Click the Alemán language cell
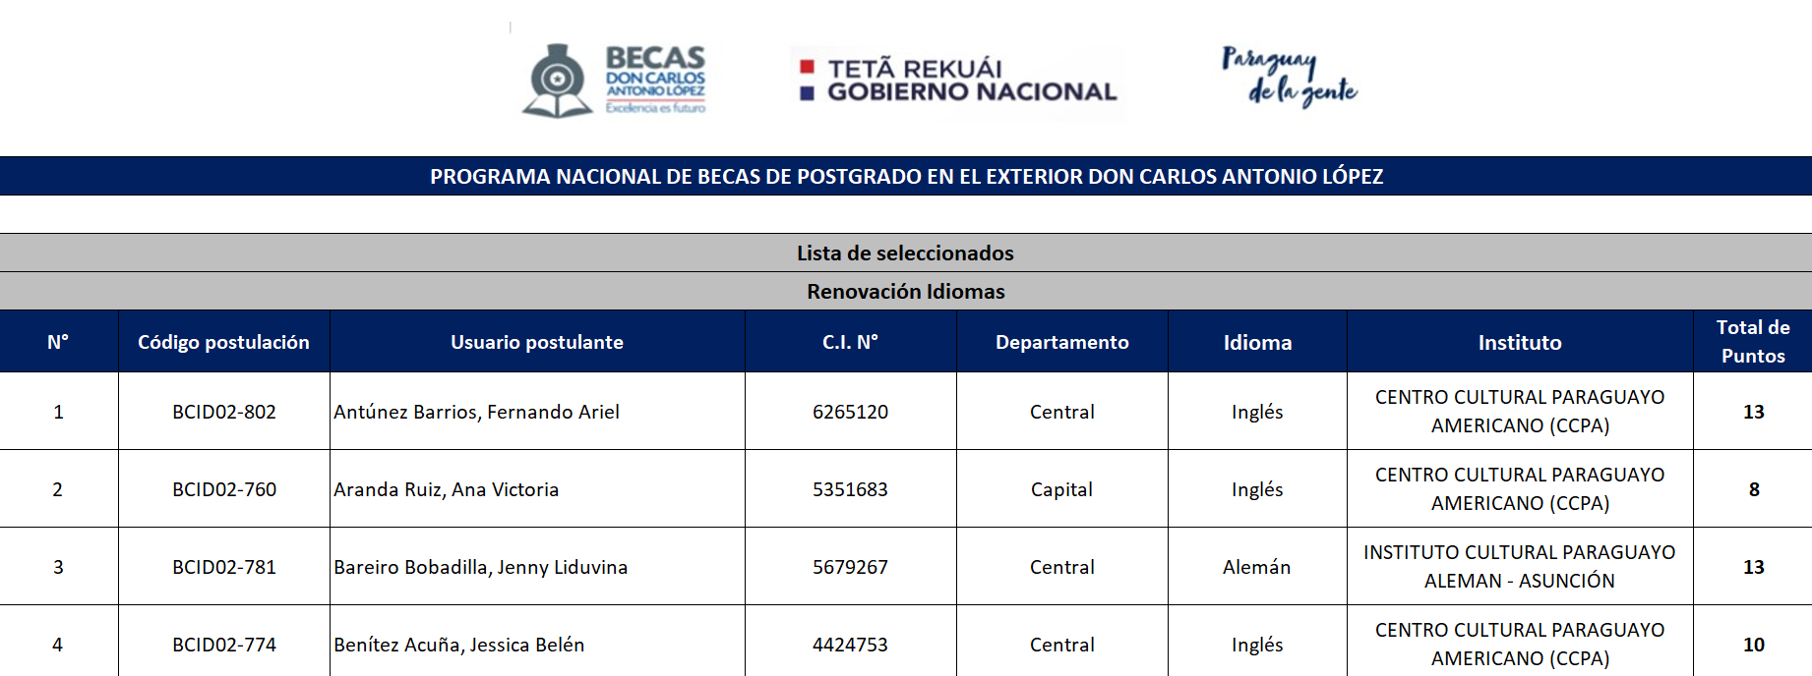The width and height of the screenshot is (1812, 676). tap(1256, 567)
